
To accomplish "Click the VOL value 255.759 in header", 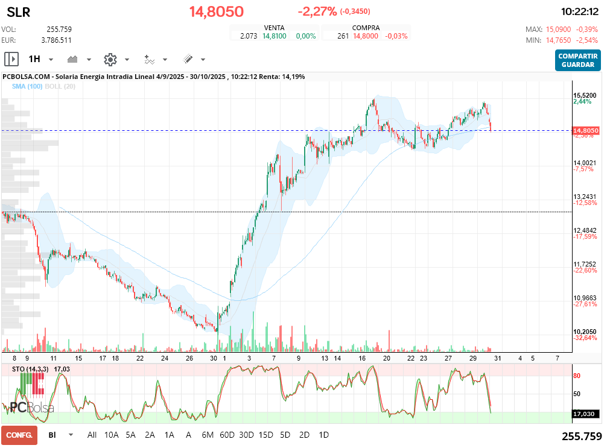I will (59, 30).
